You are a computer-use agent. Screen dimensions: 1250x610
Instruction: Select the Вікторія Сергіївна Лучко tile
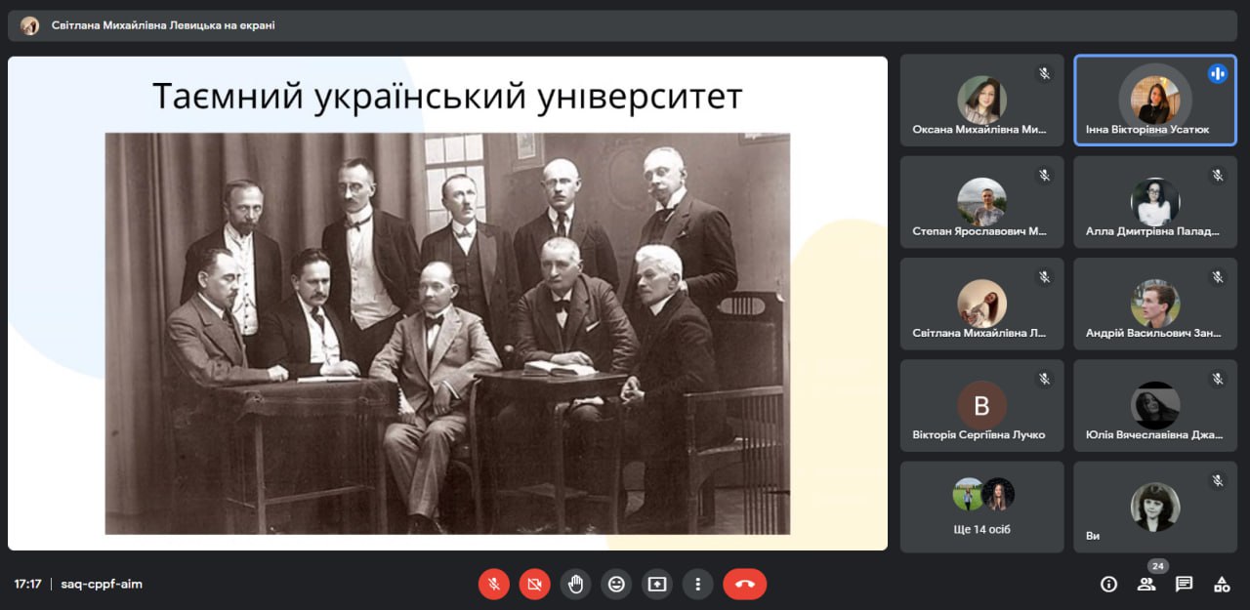pyautogui.click(x=982, y=405)
